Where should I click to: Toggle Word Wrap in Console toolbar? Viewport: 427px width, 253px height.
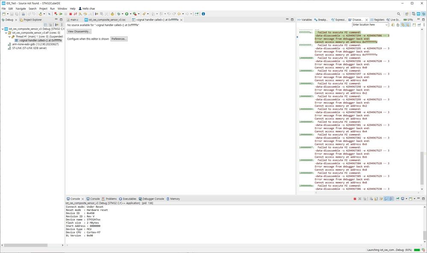381,199
